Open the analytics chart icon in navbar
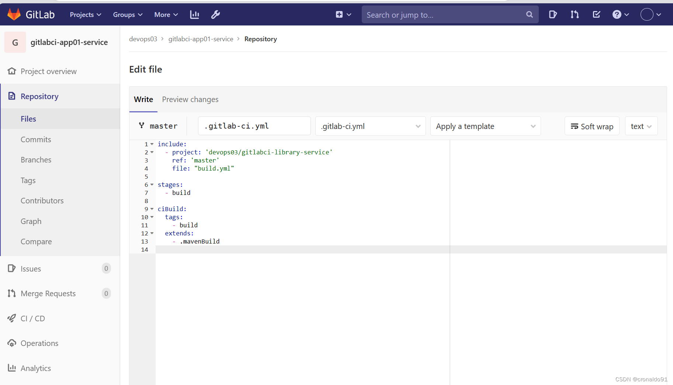Screen dimensions: 673x385 pyautogui.click(x=194, y=14)
